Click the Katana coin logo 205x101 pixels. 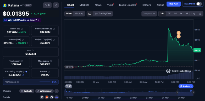5,5
